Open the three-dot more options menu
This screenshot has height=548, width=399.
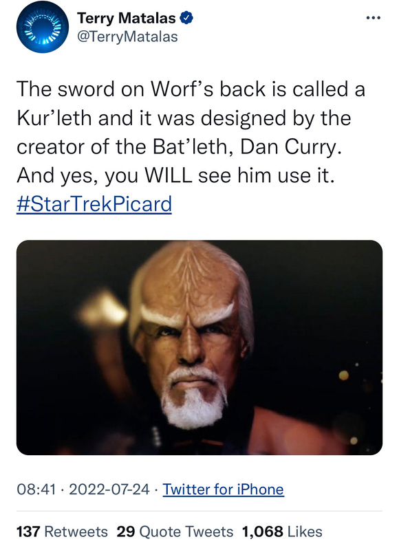[373, 17]
